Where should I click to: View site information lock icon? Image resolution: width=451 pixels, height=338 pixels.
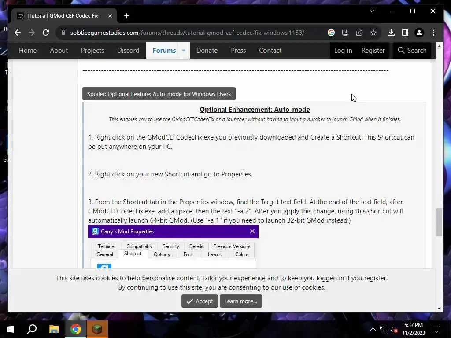(x=63, y=33)
